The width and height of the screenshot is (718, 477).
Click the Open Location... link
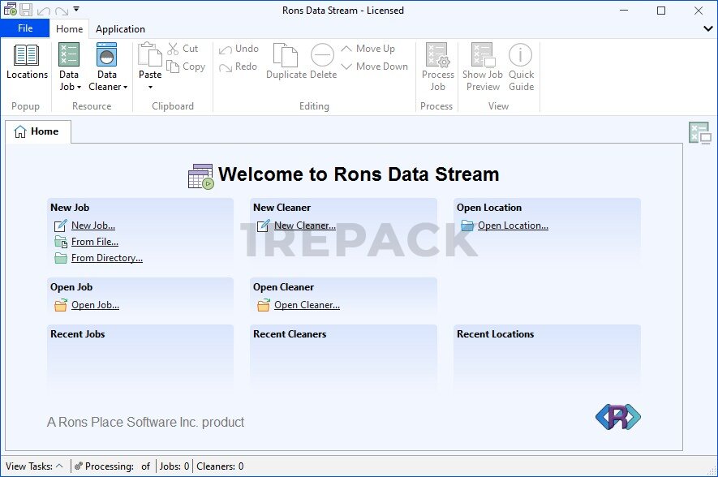(x=513, y=226)
